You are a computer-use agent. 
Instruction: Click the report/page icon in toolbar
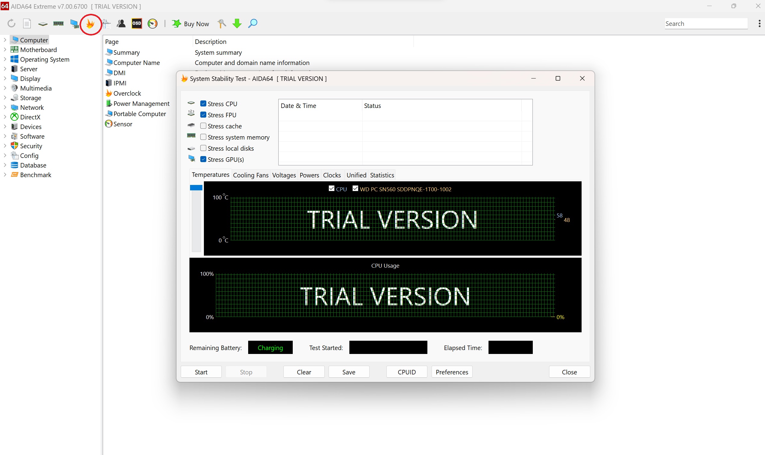pyautogui.click(x=27, y=24)
